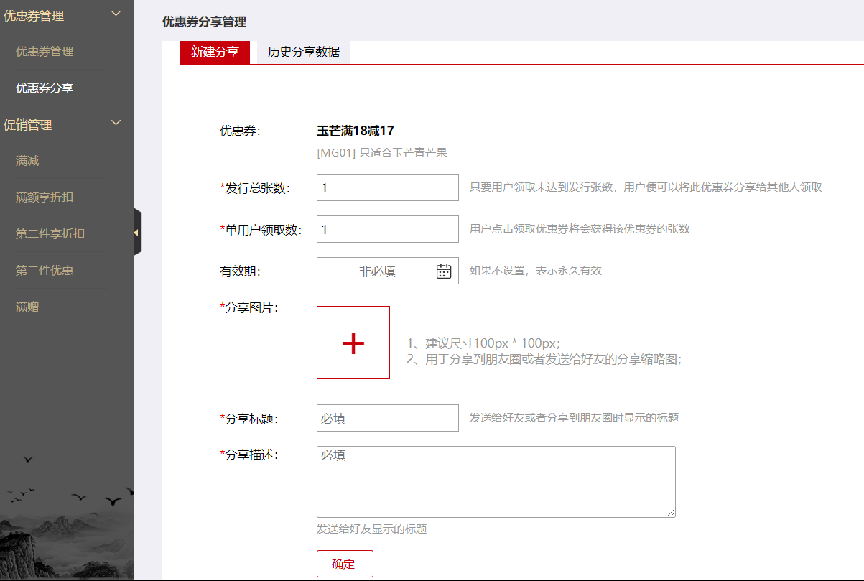Image resolution: width=864 pixels, height=581 pixels.
Task: Click the 发行总张数 input field
Action: (x=387, y=187)
